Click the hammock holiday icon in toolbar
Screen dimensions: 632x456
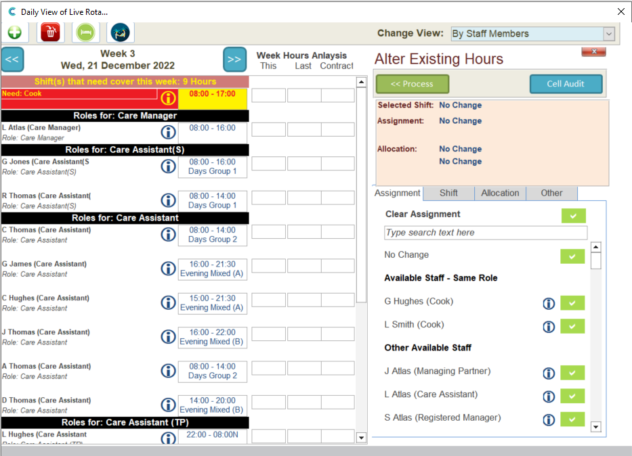click(121, 32)
